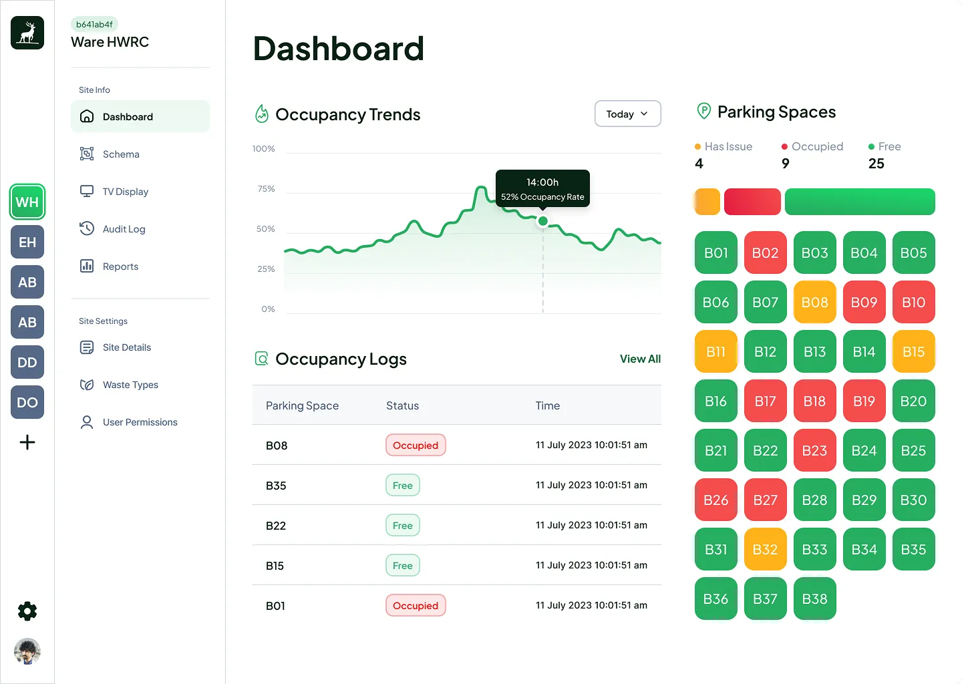Click View All occupancy logs link
Image resolution: width=962 pixels, height=684 pixels.
(x=640, y=359)
